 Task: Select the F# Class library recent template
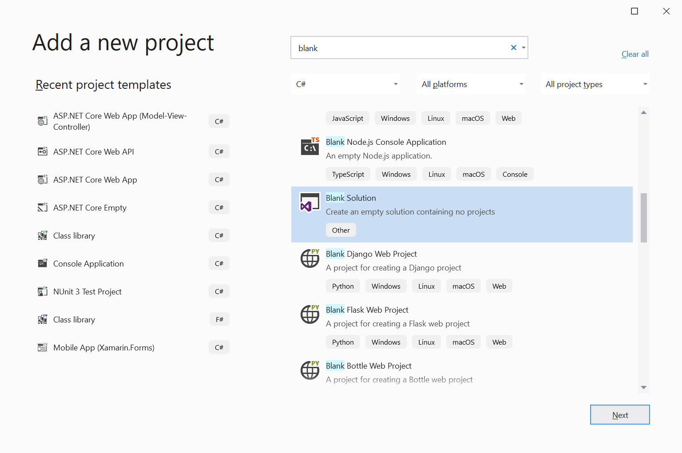point(74,319)
